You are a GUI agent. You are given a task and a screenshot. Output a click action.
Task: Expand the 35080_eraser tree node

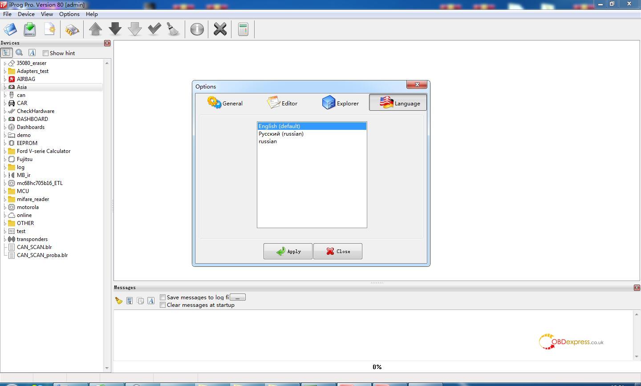click(x=5, y=63)
